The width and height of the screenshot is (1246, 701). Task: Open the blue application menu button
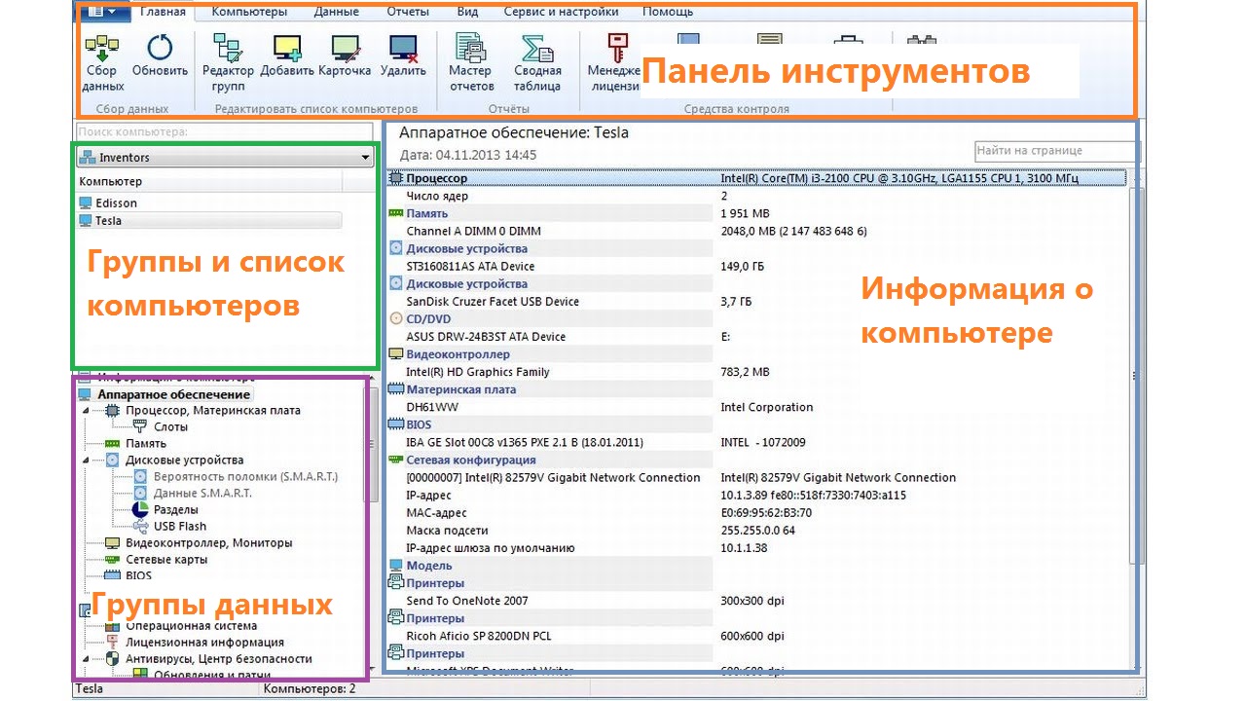(102, 12)
